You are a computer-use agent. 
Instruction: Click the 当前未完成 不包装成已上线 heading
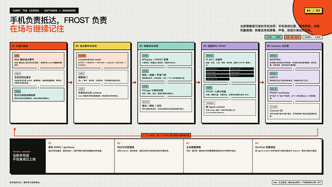coord(24,157)
